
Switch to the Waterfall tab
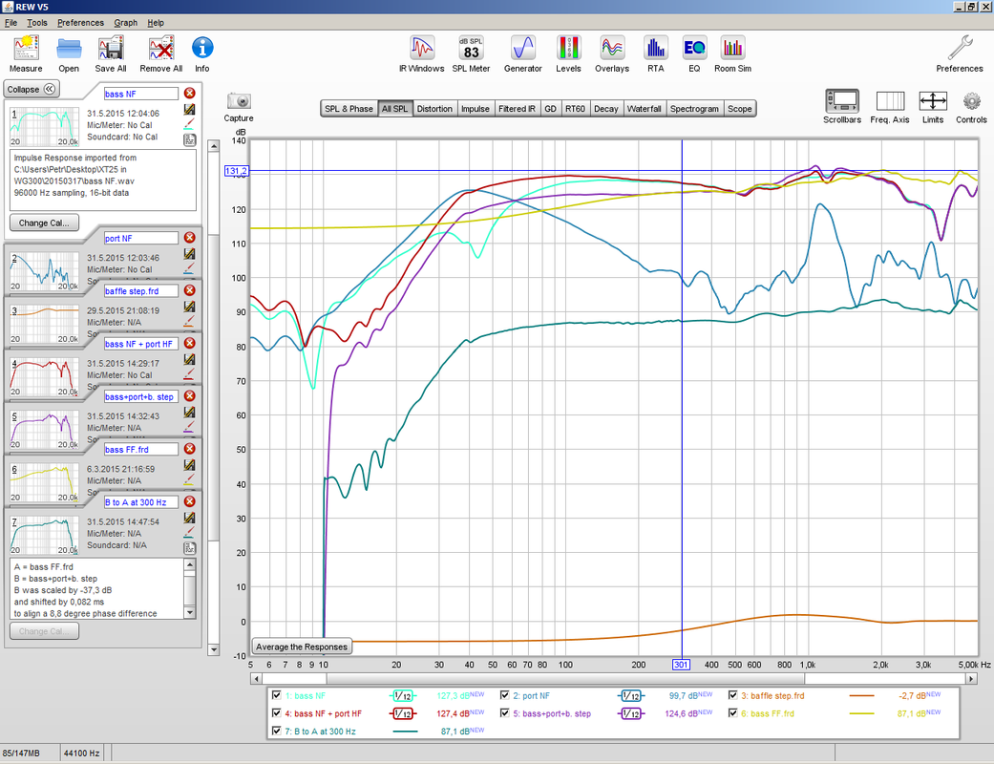pyautogui.click(x=645, y=109)
